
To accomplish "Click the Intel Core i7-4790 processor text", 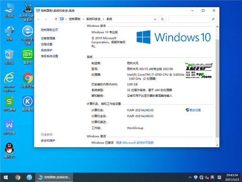I will point(155,77).
